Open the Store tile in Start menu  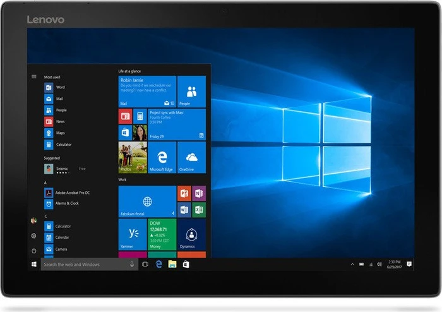[x=125, y=133]
